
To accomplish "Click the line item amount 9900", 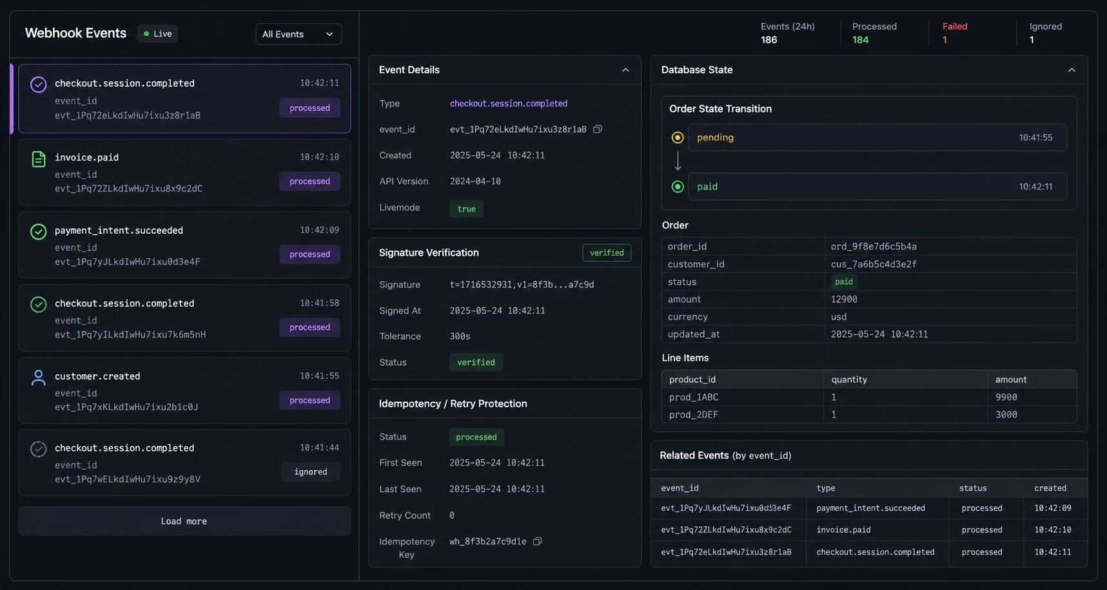I will [x=1006, y=397].
